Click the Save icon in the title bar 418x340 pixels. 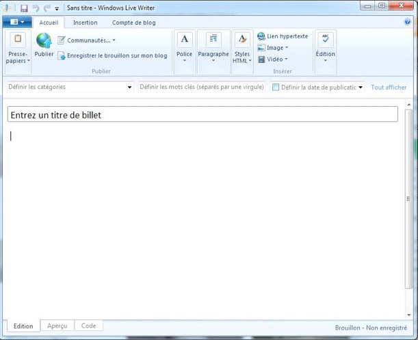pos(24,8)
